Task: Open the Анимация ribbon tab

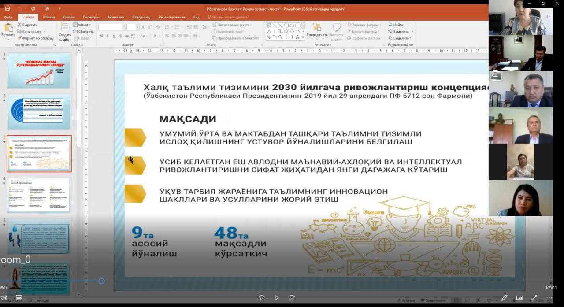Action: tap(116, 17)
